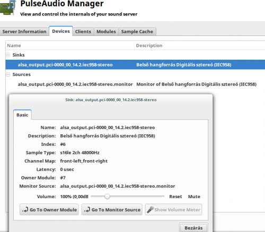Click the Description value Belső hangforrás in dialog
The height and width of the screenshot is (232, 265).
[108, 136]
